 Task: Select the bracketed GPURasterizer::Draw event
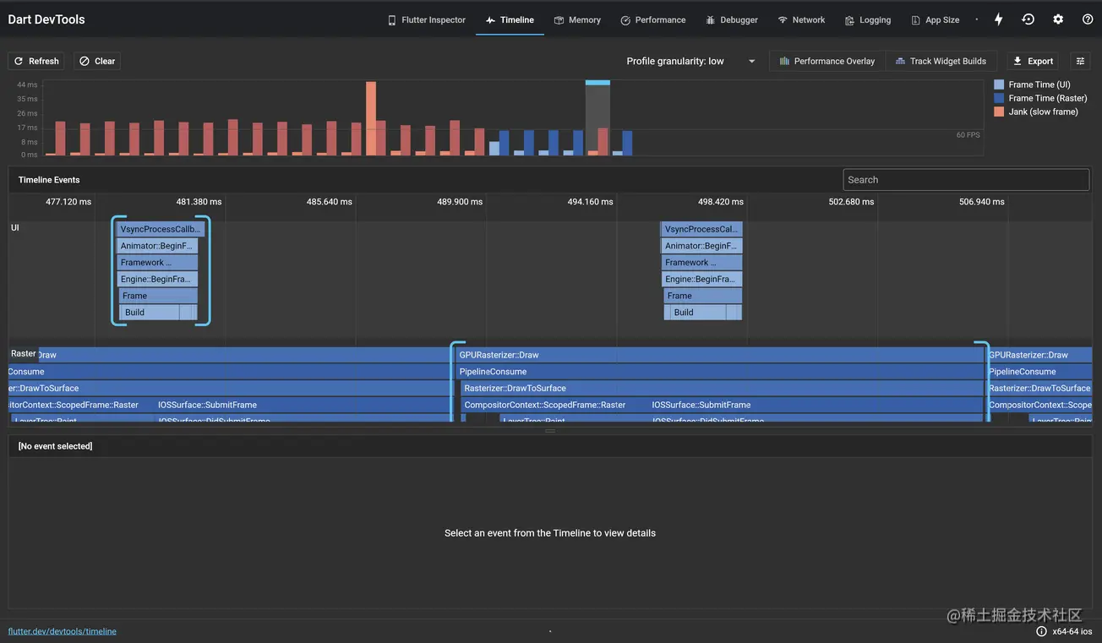pyautogui.click(x=720, y=355)
